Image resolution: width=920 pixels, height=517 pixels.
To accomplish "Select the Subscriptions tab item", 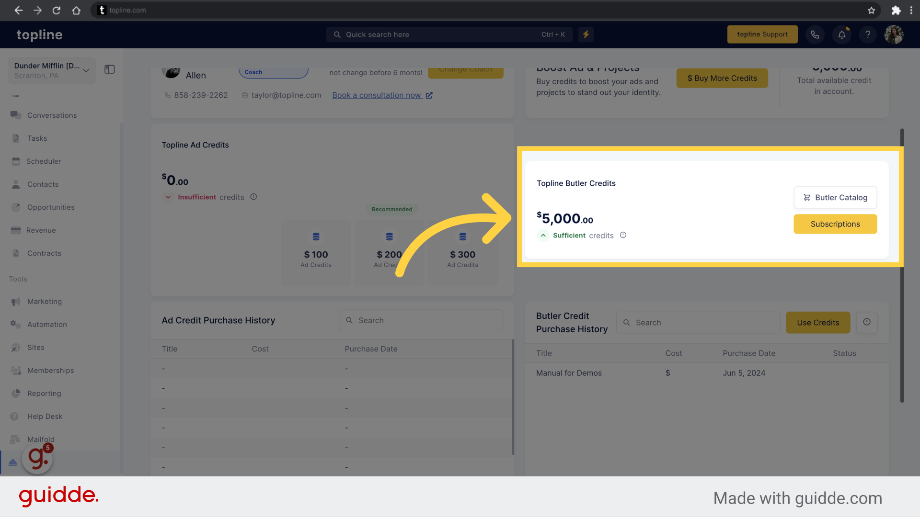I will (835, 224).
